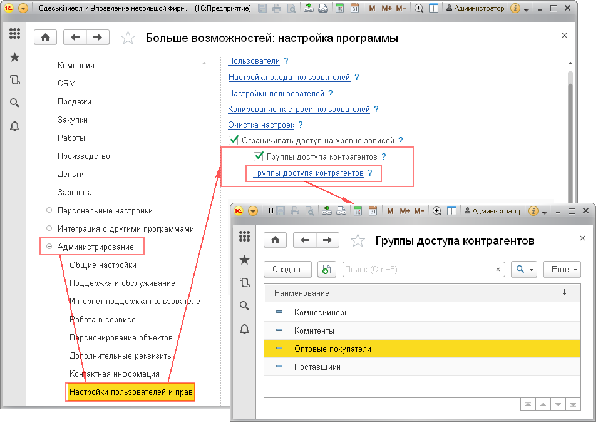Select 'Общие настройки' in the settings list
Screen dimensions: 598x423
coord(103,265)
